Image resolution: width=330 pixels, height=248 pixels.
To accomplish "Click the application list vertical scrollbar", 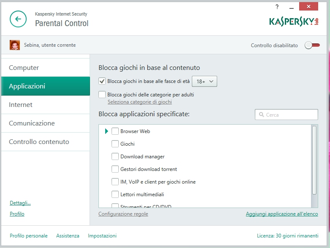I will (314, 160).
